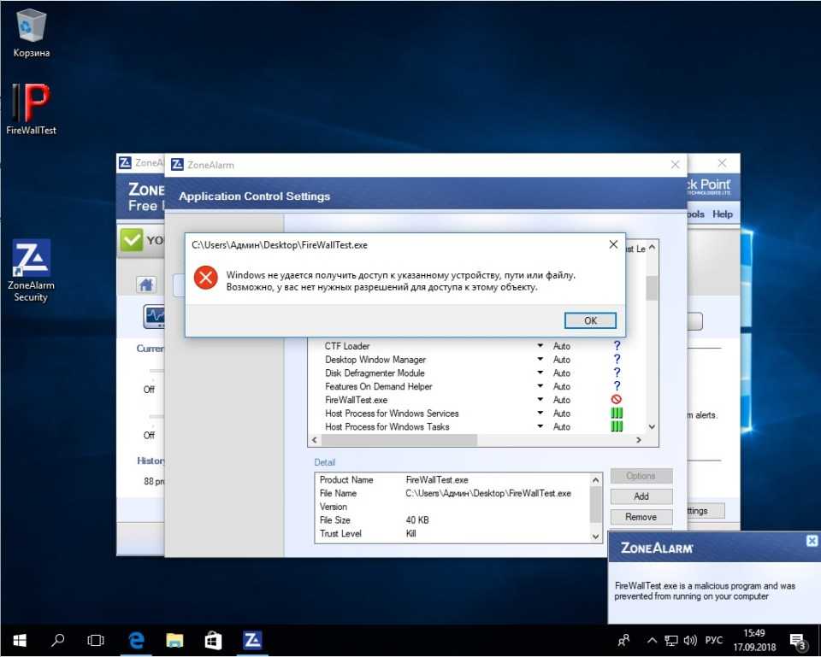The image size is (821, 657).
Task: Click OK in the error dialog
Action: click(590, 320)
